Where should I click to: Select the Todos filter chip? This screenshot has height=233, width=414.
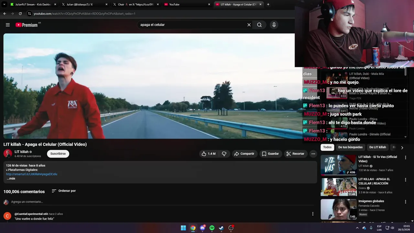coord(327,147)
